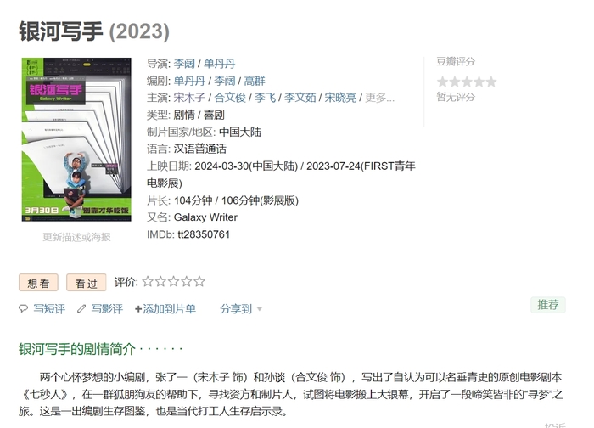
Task: Rate five stars in 评价 row
Action: [199, 282]
